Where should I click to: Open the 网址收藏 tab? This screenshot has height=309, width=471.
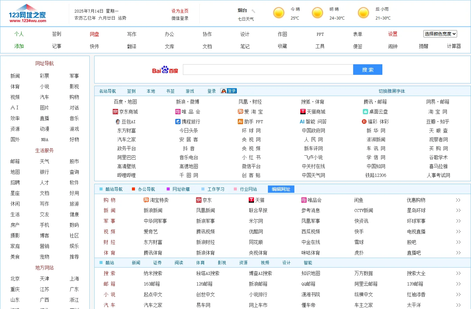pos(181,189)
